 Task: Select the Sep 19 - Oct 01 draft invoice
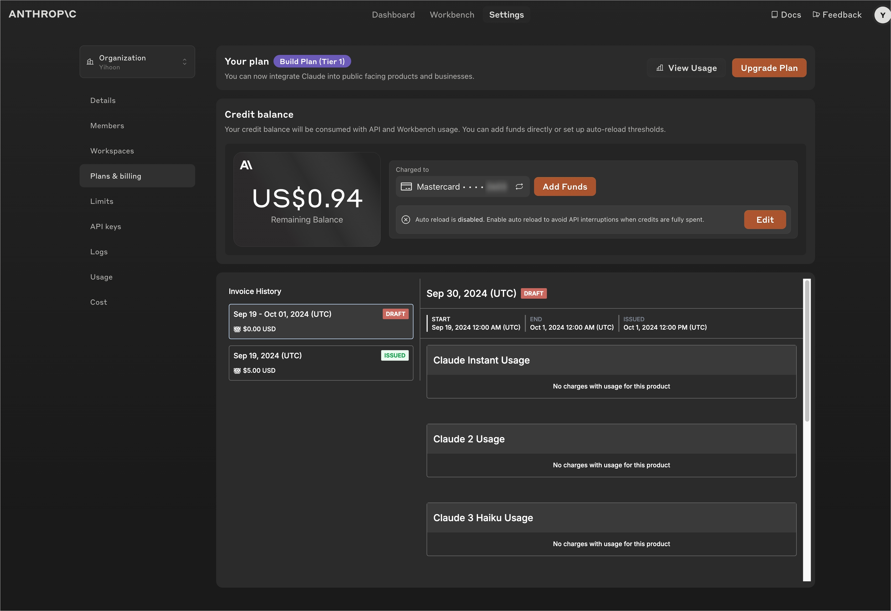(x=320, y=321)
